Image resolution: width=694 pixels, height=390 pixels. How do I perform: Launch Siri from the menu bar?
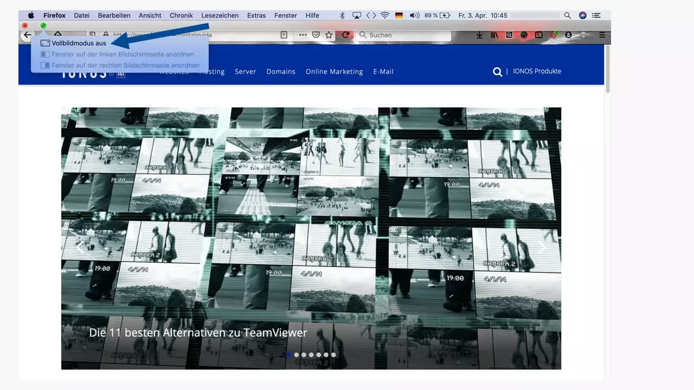[x=583, y=15]
